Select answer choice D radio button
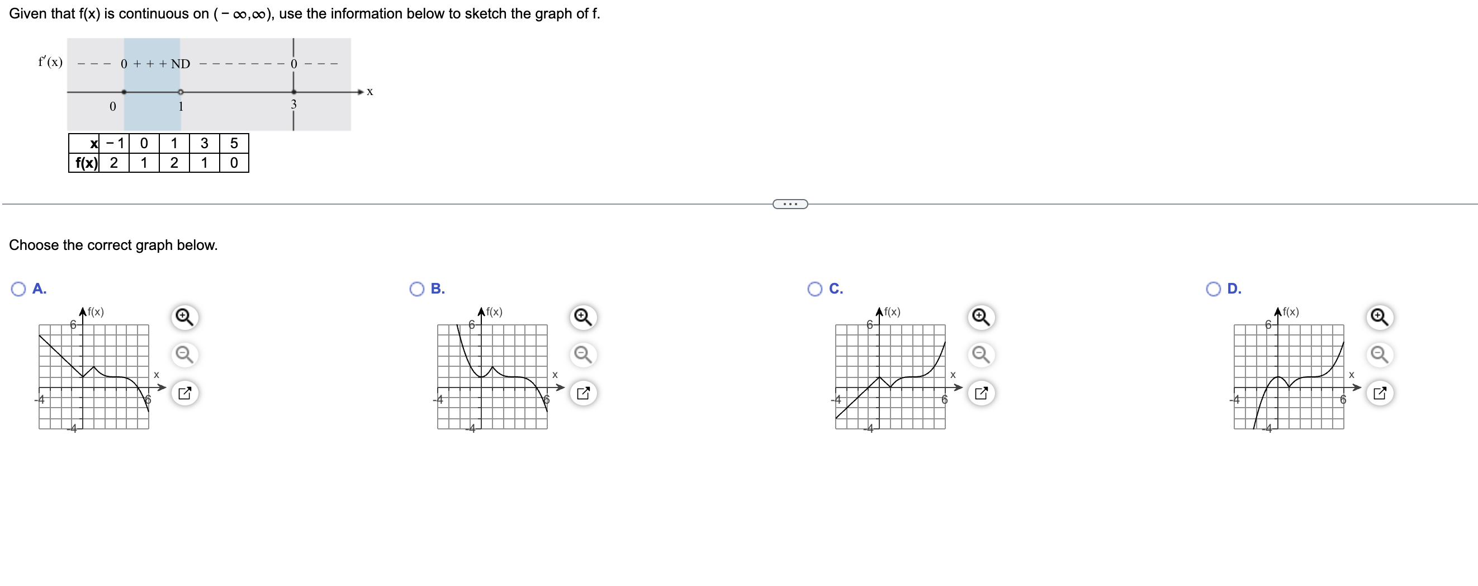Image resolution: width=1478 pixels, height=586 pixels. point(1212,289)
